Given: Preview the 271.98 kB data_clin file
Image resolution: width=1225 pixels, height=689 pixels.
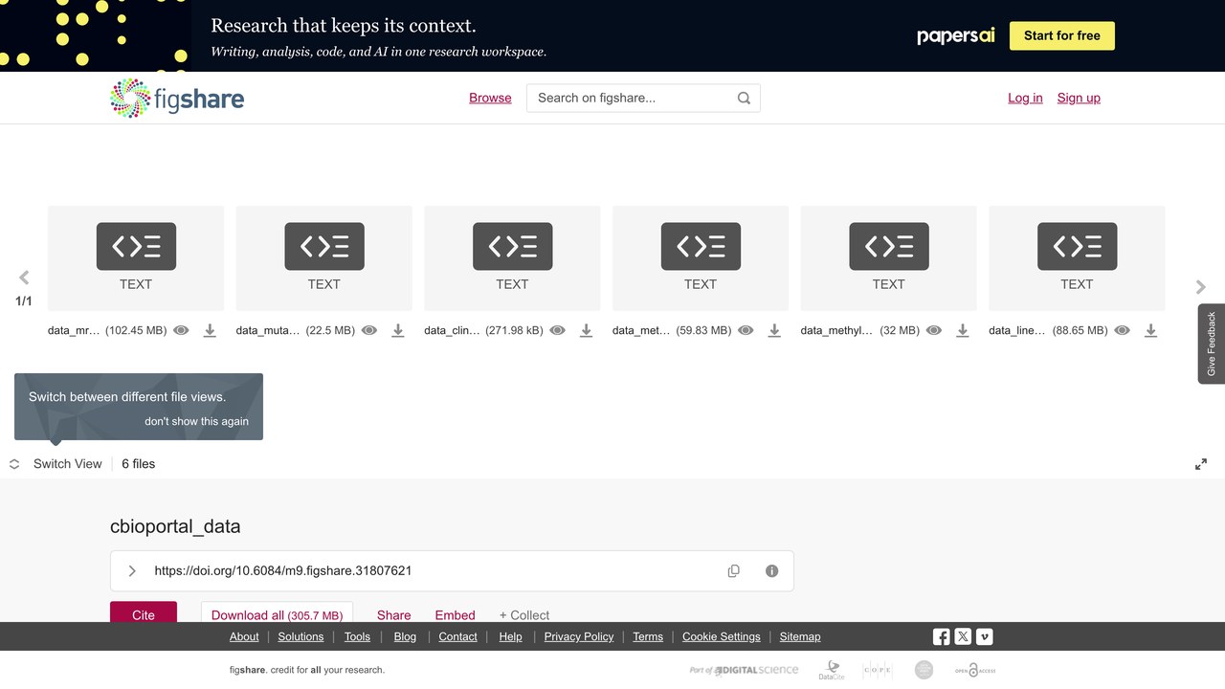Looking at the screenshot, I should pyautogui.click(x=558, y=330).
